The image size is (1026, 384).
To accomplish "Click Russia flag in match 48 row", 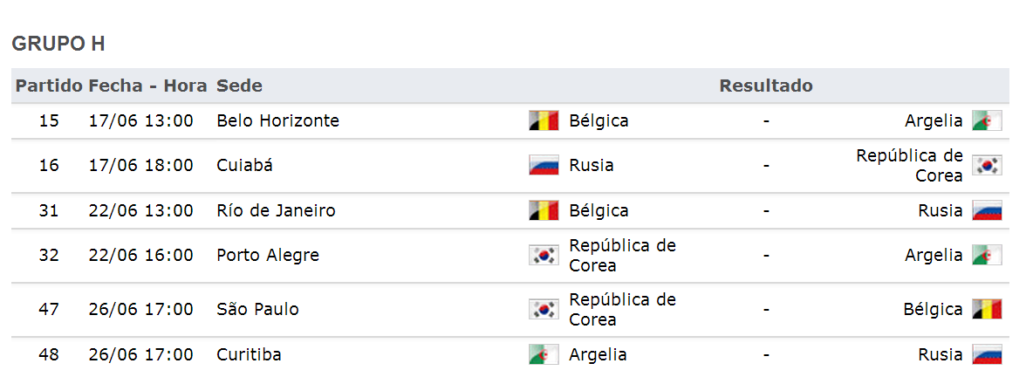I will 987,354.
